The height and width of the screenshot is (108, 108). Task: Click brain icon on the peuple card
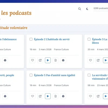click(x=5, y=96)
